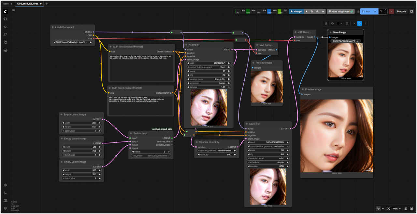
Task: Open three-dot more options in node toolbox
Action: pos(365,23)
